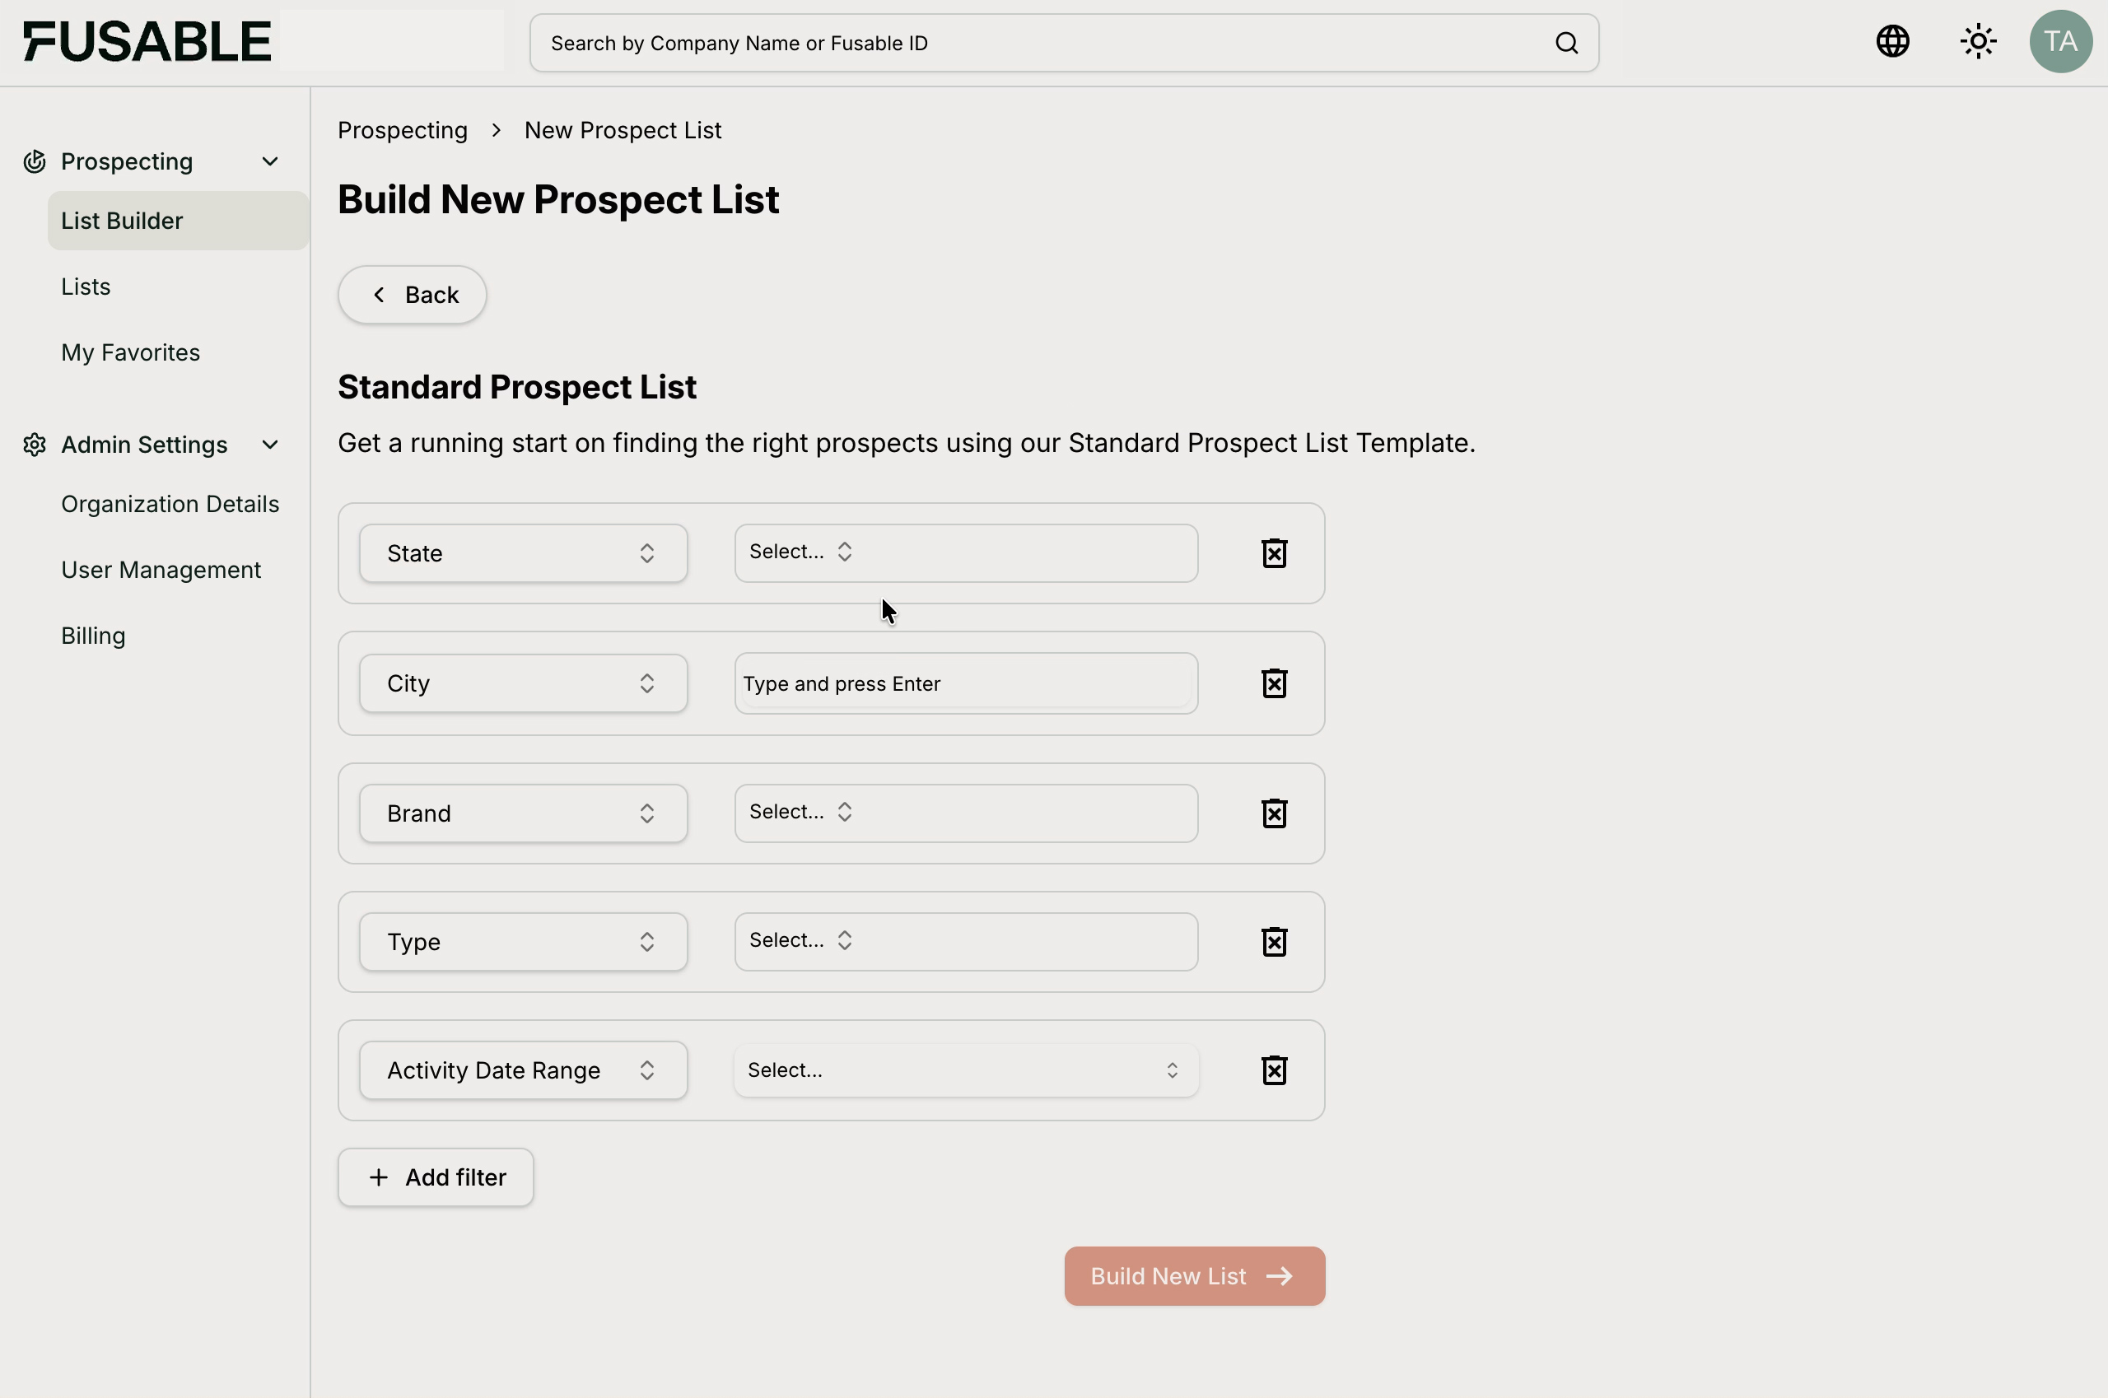
Task: Remove the City filter row
Action: (1273, 683)
